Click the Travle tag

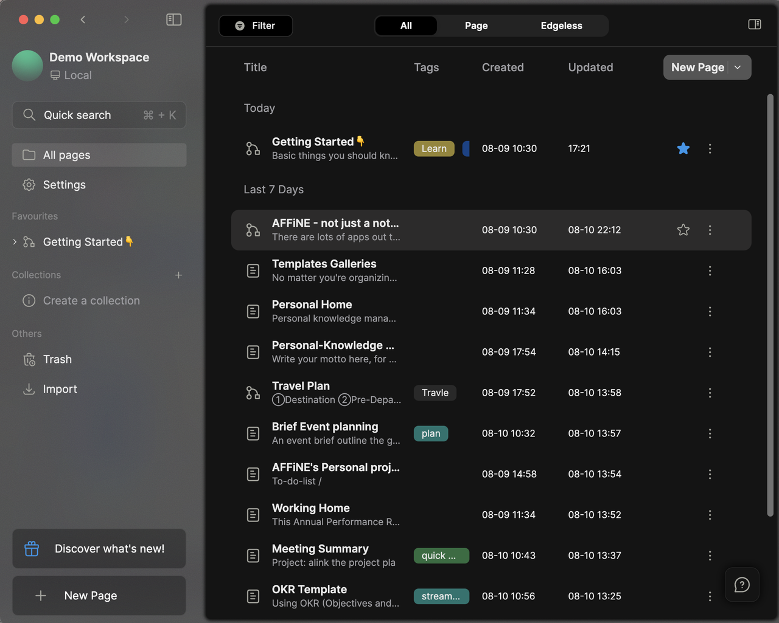(x=435, y=393)
